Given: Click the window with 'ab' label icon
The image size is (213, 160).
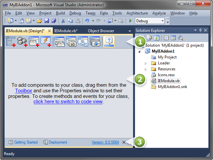Looking at the screenshot, I should tap(71, 42).
